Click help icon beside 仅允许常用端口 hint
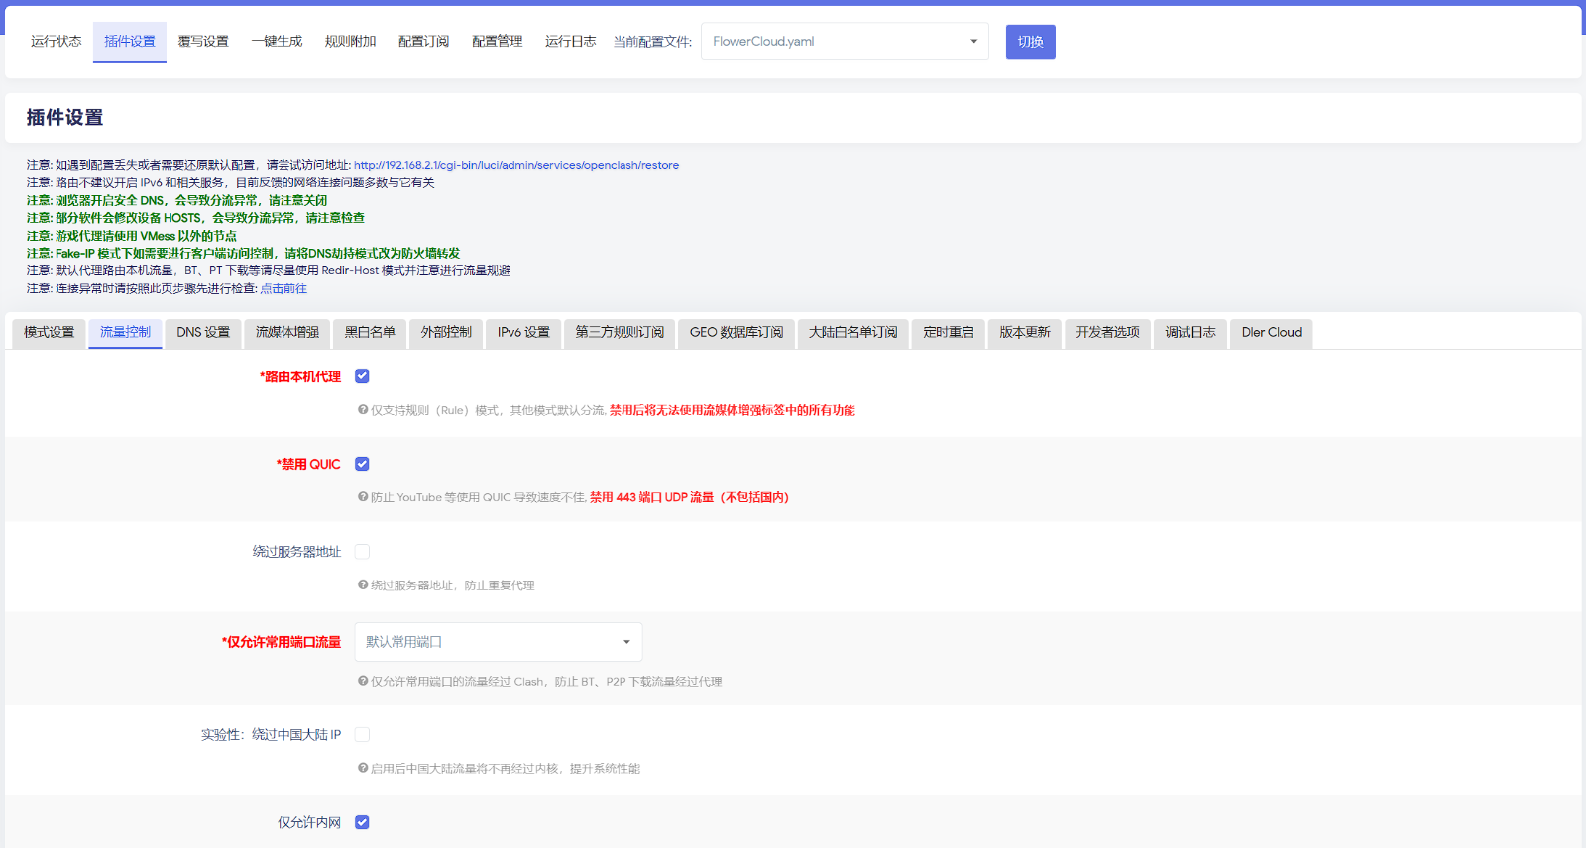 [x=363, y=681]
